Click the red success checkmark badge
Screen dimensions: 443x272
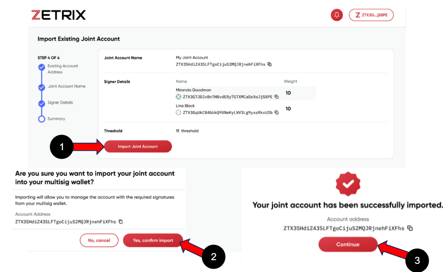click(x=348, y=183)
